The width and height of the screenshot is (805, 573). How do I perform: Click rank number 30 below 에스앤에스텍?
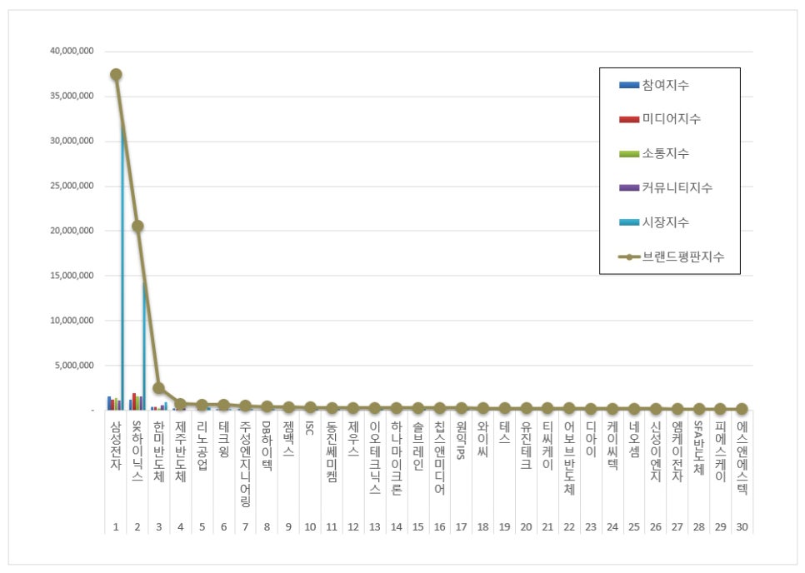pos(742,527)
